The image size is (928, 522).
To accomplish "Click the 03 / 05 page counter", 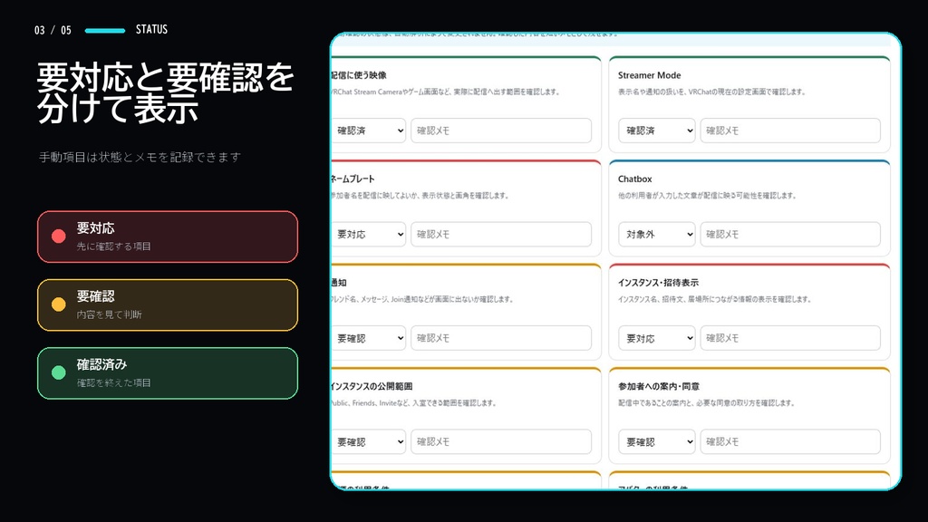I will click(53, 30).
